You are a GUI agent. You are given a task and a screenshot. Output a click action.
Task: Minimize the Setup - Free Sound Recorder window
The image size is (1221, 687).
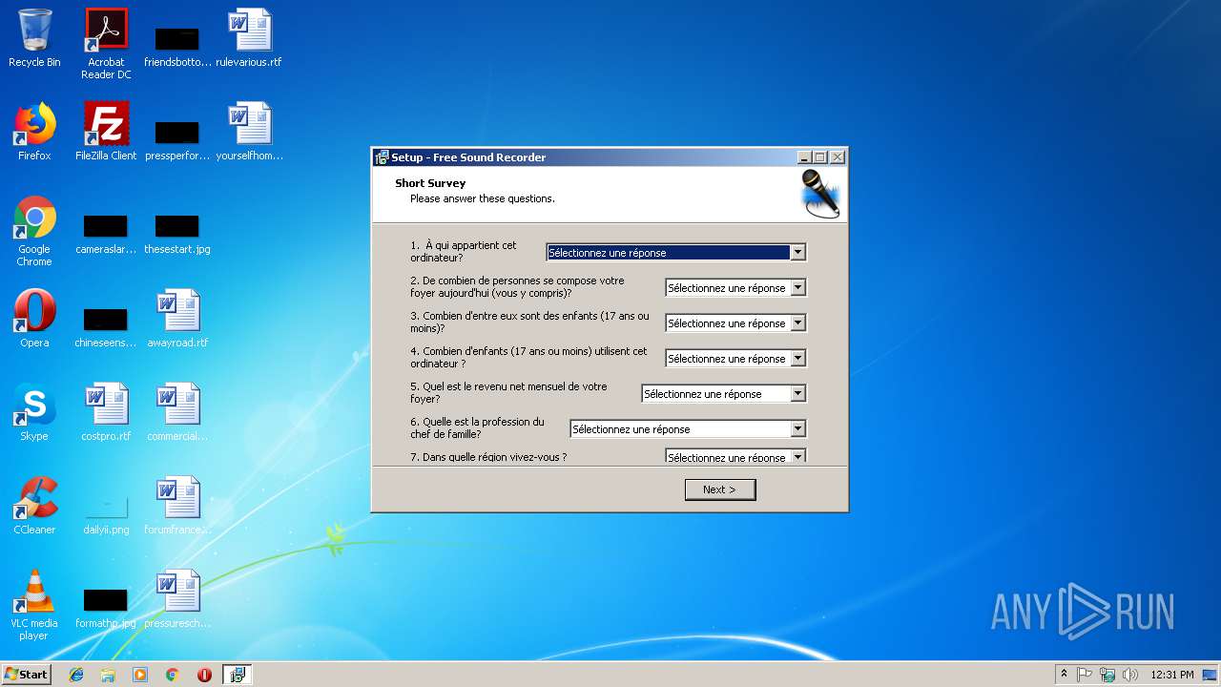coord(804,157)
